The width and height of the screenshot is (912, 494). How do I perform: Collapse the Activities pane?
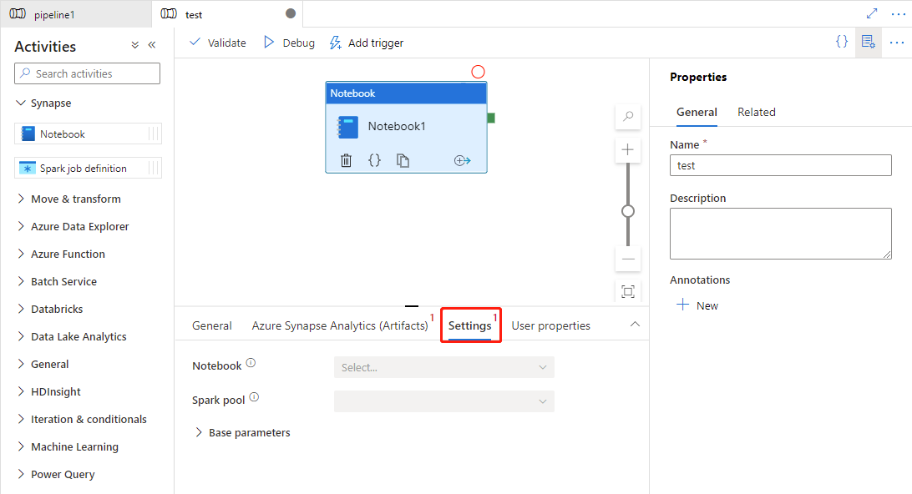(153, 45)
